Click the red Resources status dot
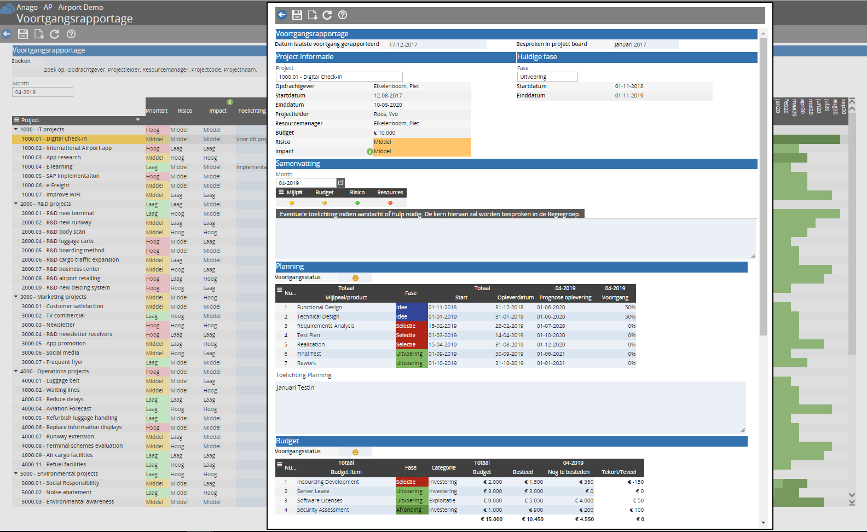This screenshot has width=867, height=532. (x=390, y=203)
